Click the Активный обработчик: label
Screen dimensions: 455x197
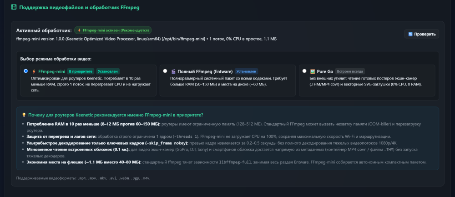pos(44,30)
